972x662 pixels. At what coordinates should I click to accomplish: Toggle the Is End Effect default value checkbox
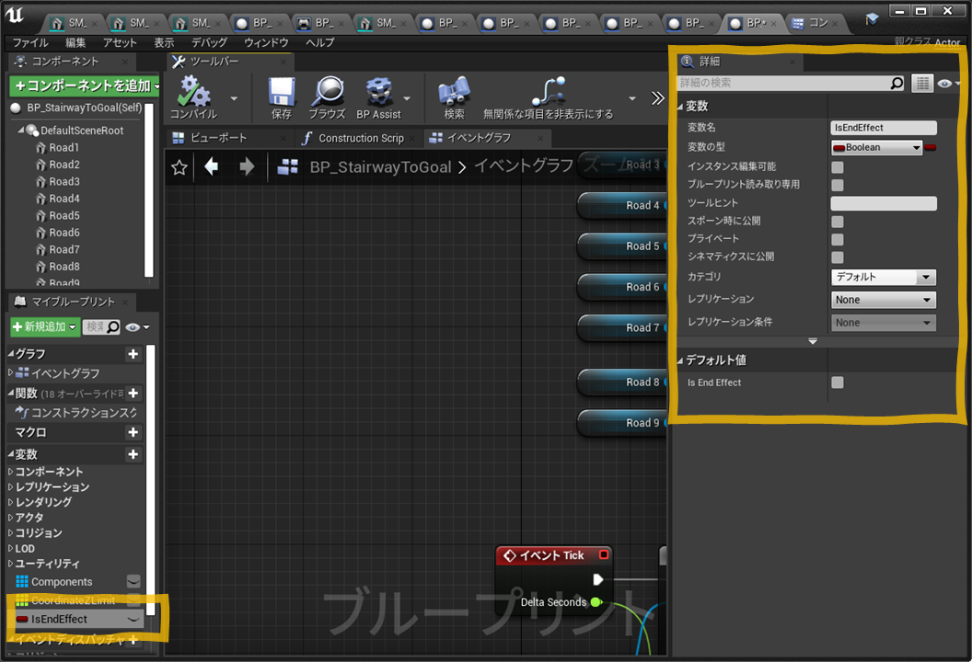point(838,382)
